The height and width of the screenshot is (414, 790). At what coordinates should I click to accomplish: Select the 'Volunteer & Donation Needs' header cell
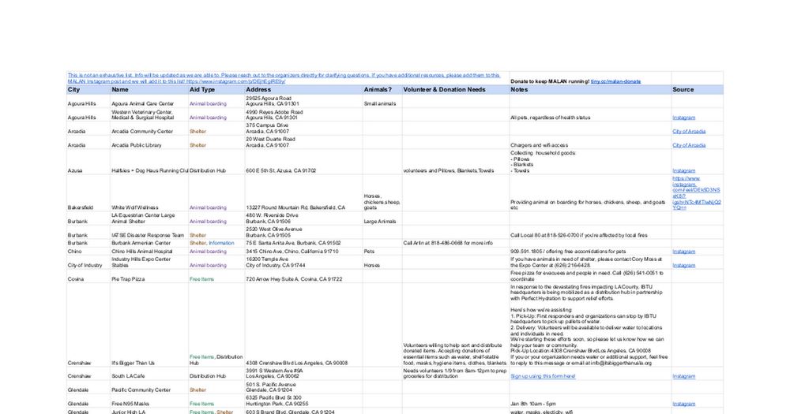pyautogui.click(x=456, y=90)
